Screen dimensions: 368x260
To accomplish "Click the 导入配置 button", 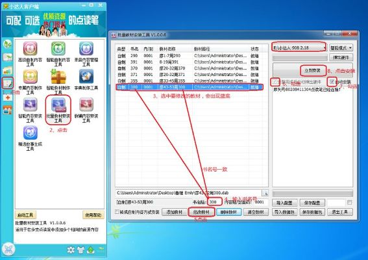I will tap(285, 203).
